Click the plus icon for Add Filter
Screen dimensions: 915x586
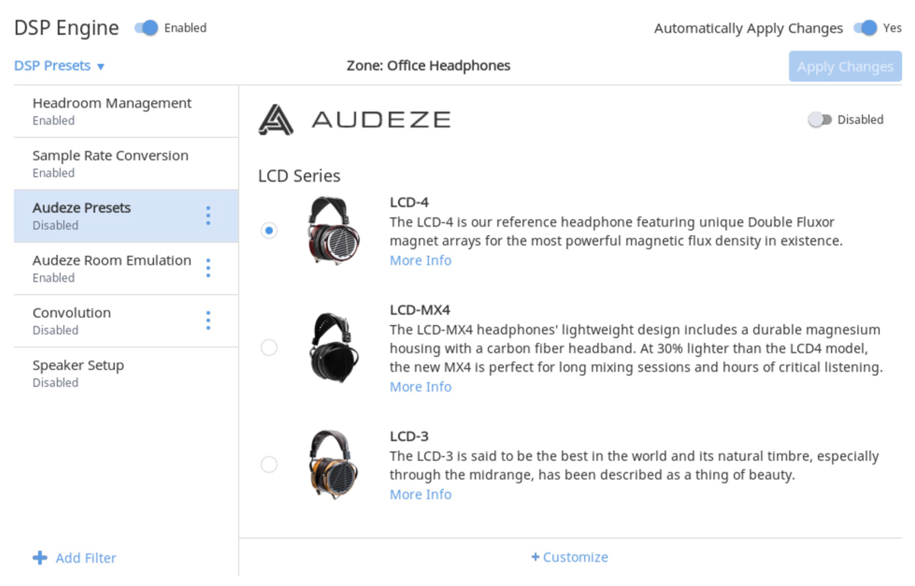click(40, 558)
